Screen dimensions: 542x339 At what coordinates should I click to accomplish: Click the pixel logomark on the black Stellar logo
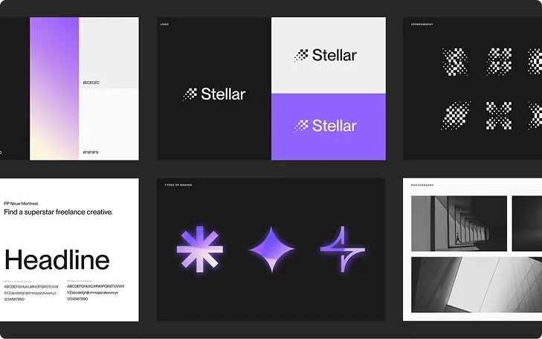(x=190, y=94)
